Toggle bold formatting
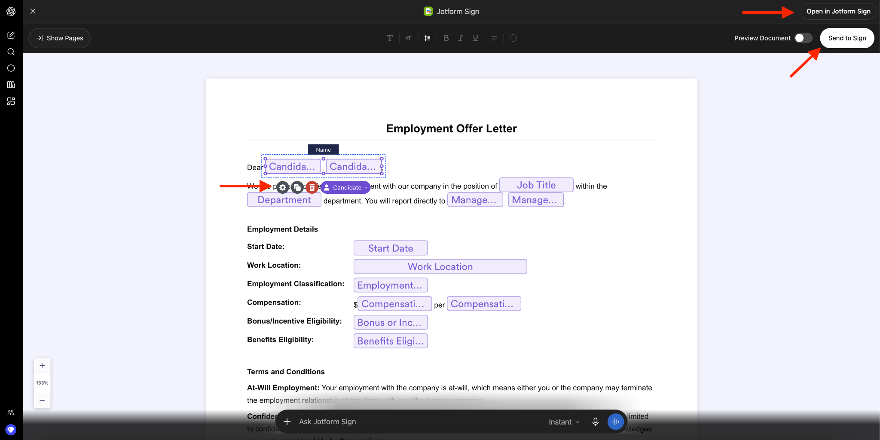Image resolution: width=880 pixels, height=440 pixels. pyautogui.click(x=446, y=38)
